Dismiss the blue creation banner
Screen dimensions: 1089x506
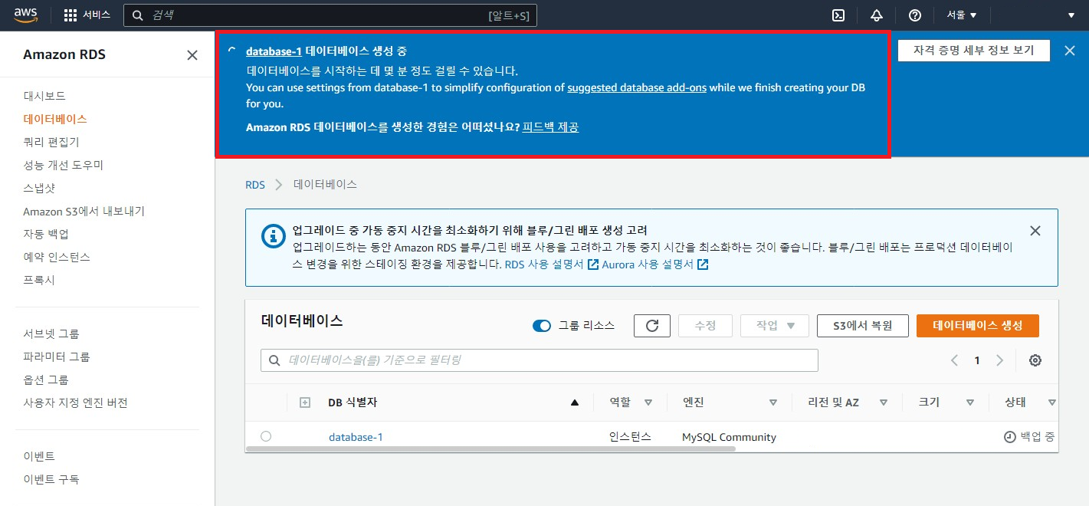pyautogui.click(x=1070, y=51)
